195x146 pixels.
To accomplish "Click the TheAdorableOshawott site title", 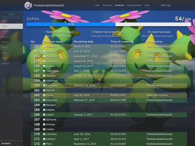I will (49, 5).
